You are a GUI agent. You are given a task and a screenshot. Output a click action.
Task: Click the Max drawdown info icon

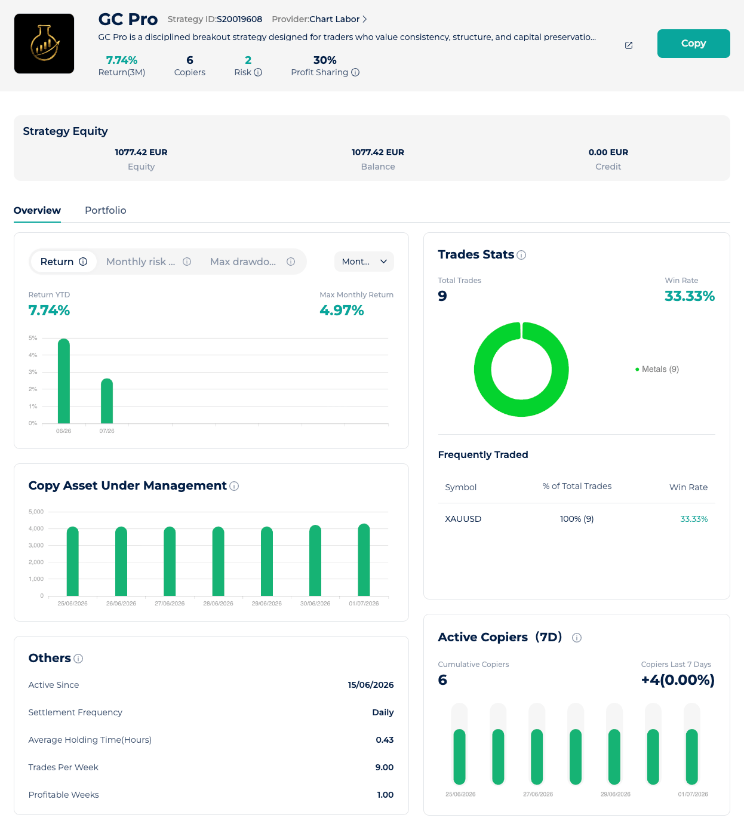point(291,262)
